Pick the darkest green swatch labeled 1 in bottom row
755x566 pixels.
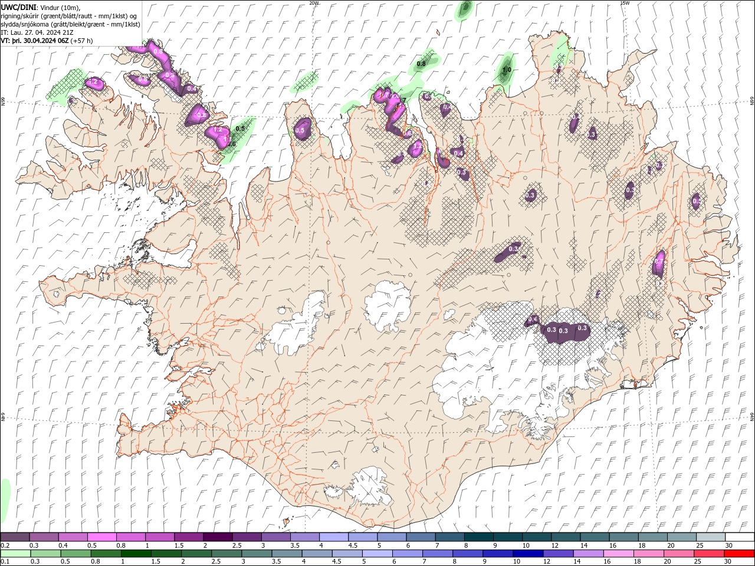click(x=136, y=554)
